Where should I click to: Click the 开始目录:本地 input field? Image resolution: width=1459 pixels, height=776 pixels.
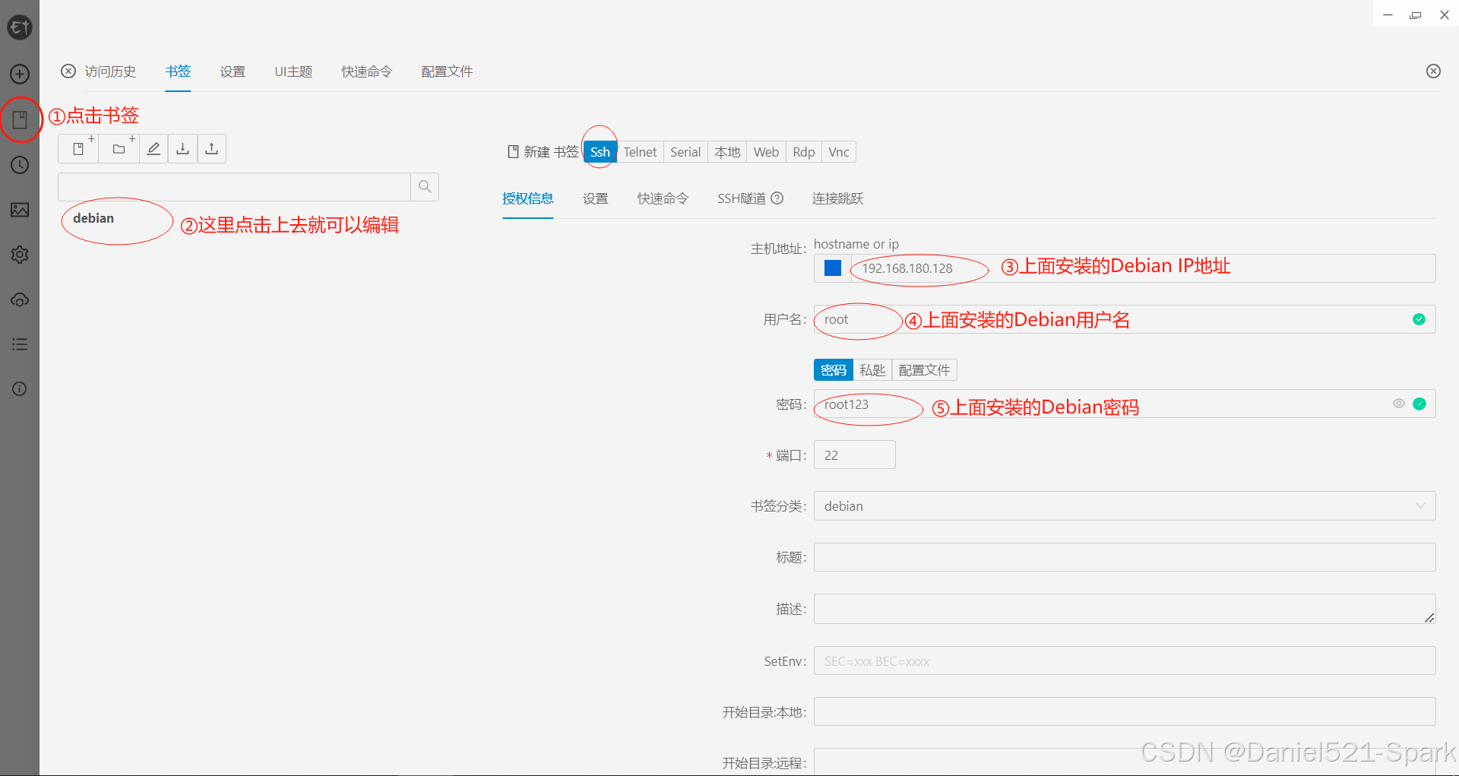[1125, 712]
